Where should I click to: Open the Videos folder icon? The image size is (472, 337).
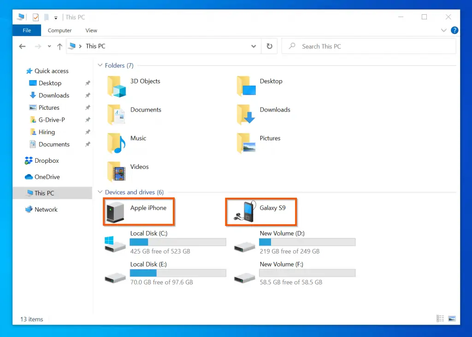click(x=116, y=171)
